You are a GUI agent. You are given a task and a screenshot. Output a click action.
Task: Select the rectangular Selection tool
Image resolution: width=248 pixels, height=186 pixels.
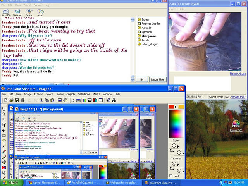tap(4, 136)
